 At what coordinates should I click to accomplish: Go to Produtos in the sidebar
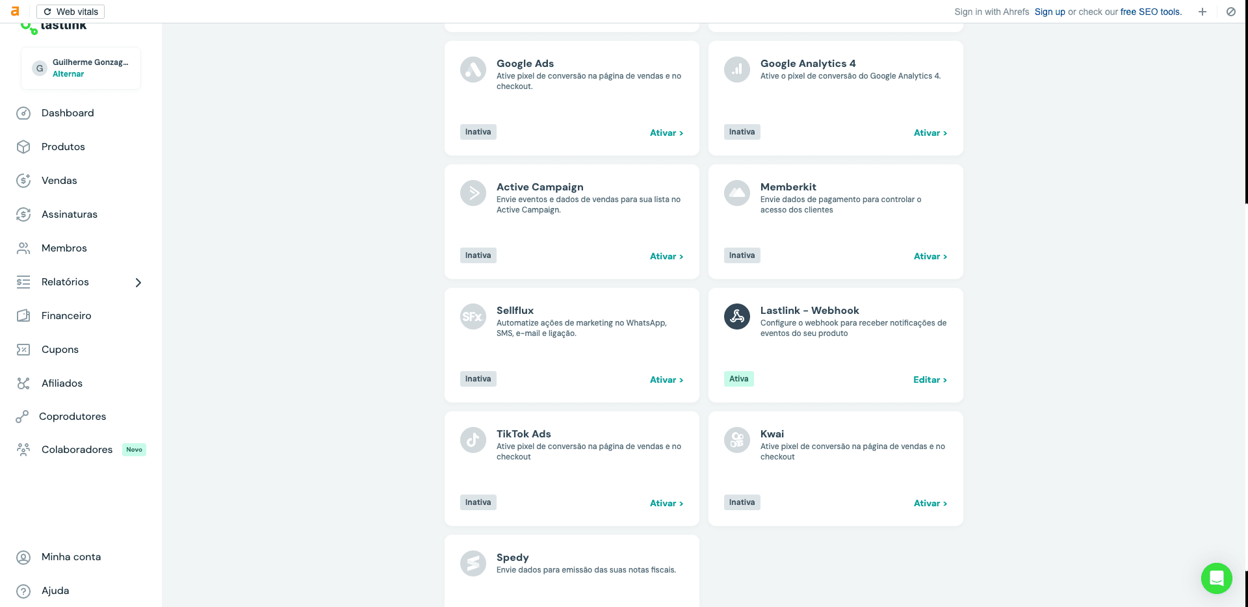click(63, 147)
